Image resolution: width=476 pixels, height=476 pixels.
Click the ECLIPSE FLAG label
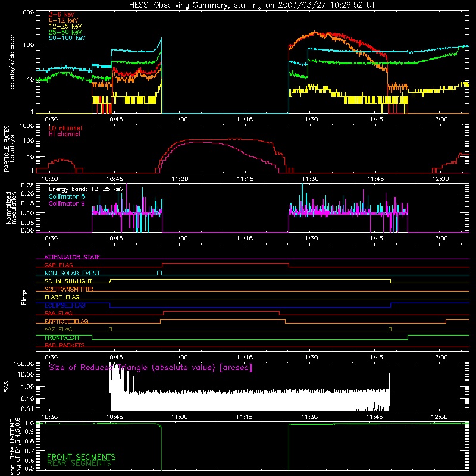click(65, 305)
